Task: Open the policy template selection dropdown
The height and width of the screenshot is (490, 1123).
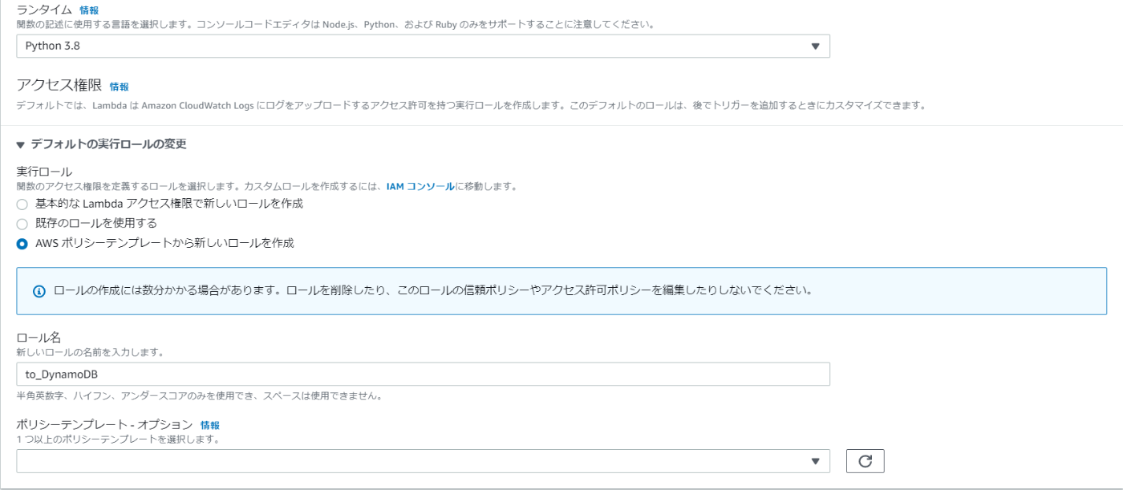Action: click(x=423, y=461)
